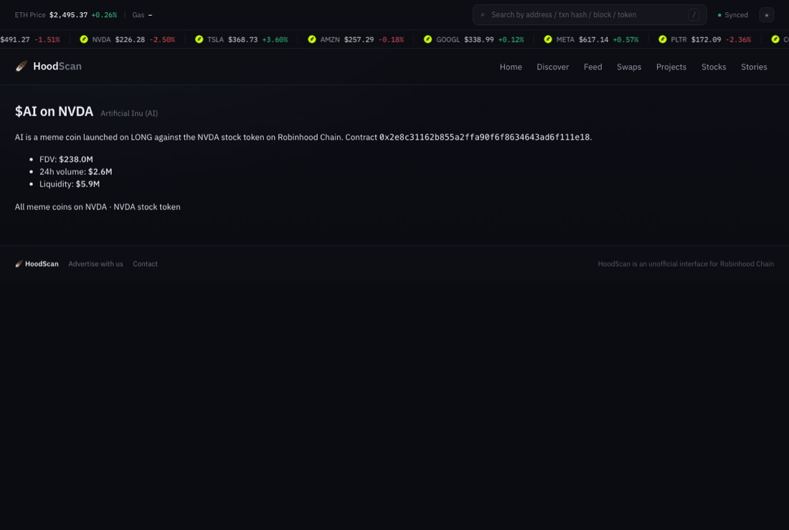Screen dimensions: 789x530
Task: Click the AMZN ticker stock icon
Action: 312,39
